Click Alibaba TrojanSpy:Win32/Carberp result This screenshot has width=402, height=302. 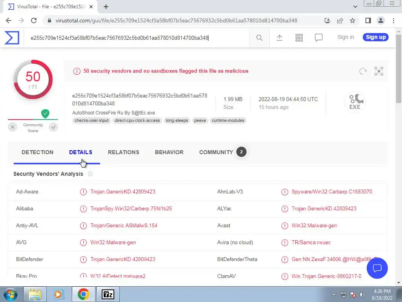pyautogui.click(x=131, y=208)
